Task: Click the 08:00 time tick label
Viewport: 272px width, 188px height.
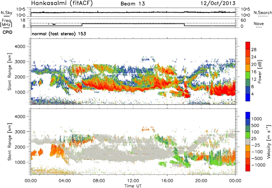Action: click(x=99, y=181)
